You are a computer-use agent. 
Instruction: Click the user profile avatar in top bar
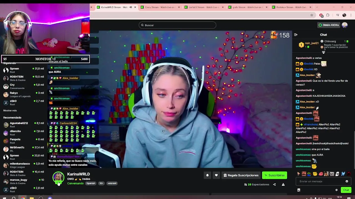[x=345, y=25]
